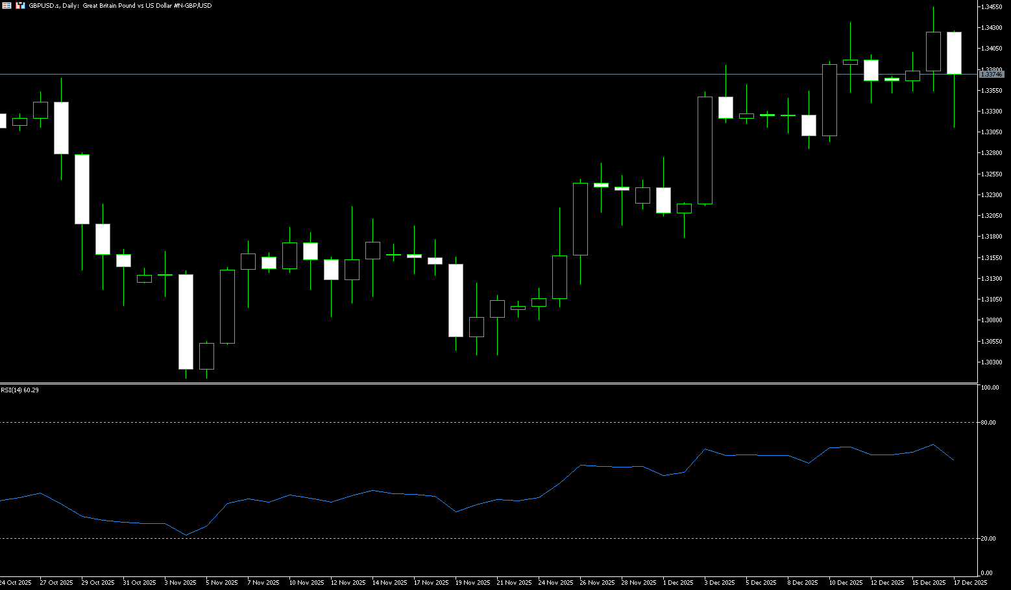This screenshot has width=1011, height=590.
Task: Select the 100.00 level on RSI scale
Action: pos(990,388)
